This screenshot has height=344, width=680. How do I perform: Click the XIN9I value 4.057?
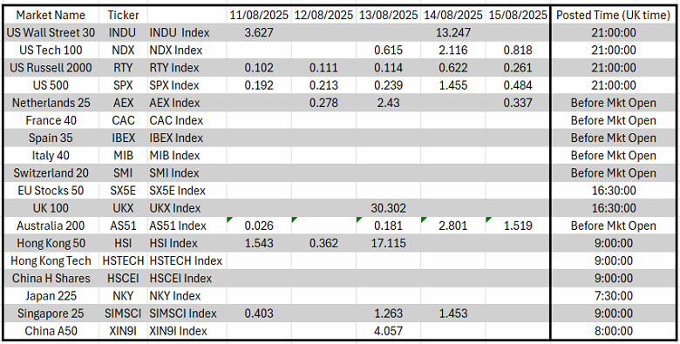388,331
